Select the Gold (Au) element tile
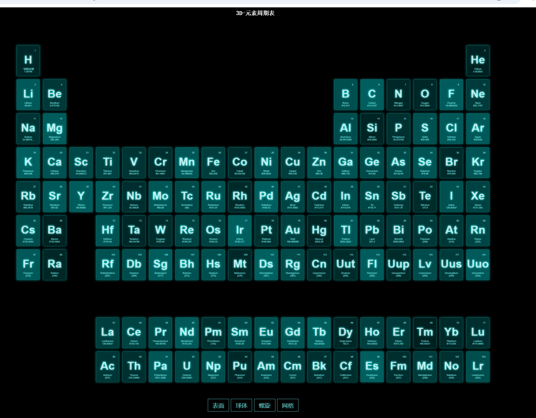The height and width of the screenshot is (418, 536). 292,231
